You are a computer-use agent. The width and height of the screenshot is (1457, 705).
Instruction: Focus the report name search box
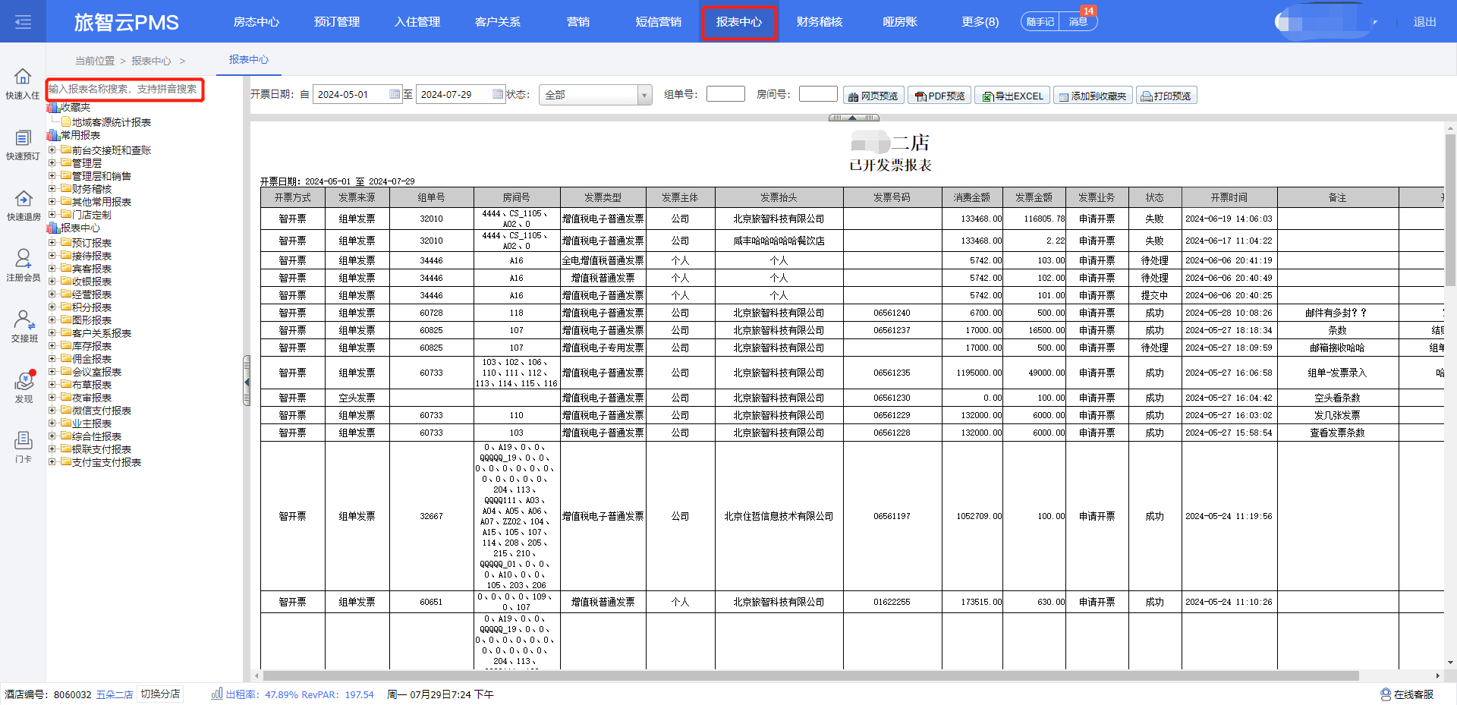pos(125,90)
